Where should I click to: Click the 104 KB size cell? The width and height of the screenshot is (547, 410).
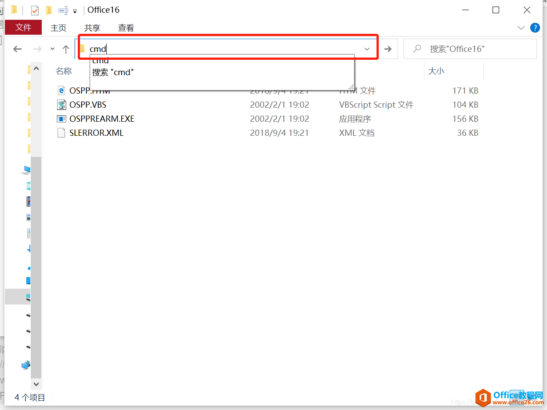[x=465, y=105]
